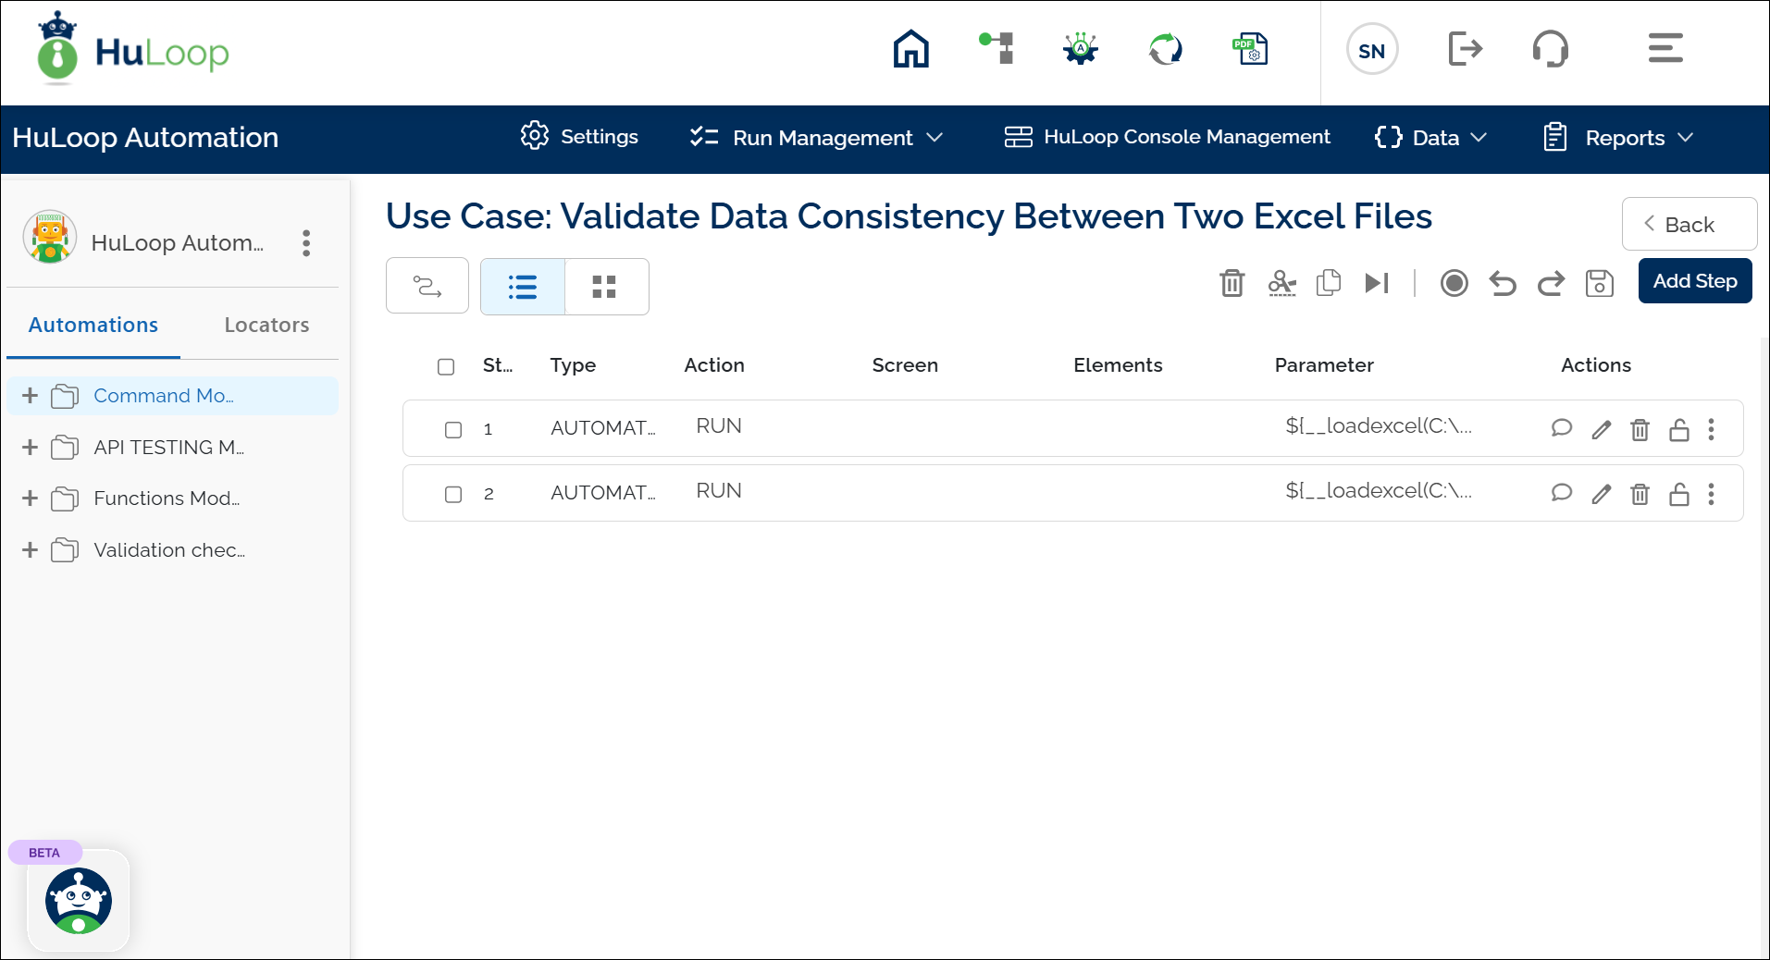1770x960 pixels.
Task: Switch to the Locators tab
Action: coord(266,325)
